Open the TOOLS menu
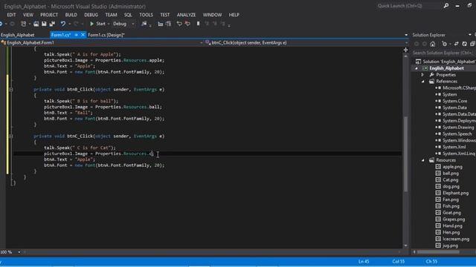 [146, 15]
